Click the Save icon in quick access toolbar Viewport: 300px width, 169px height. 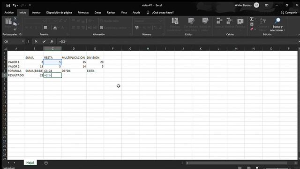[8, 5]
